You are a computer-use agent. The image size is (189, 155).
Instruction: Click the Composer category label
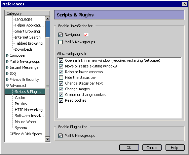(x=17, y=55)
